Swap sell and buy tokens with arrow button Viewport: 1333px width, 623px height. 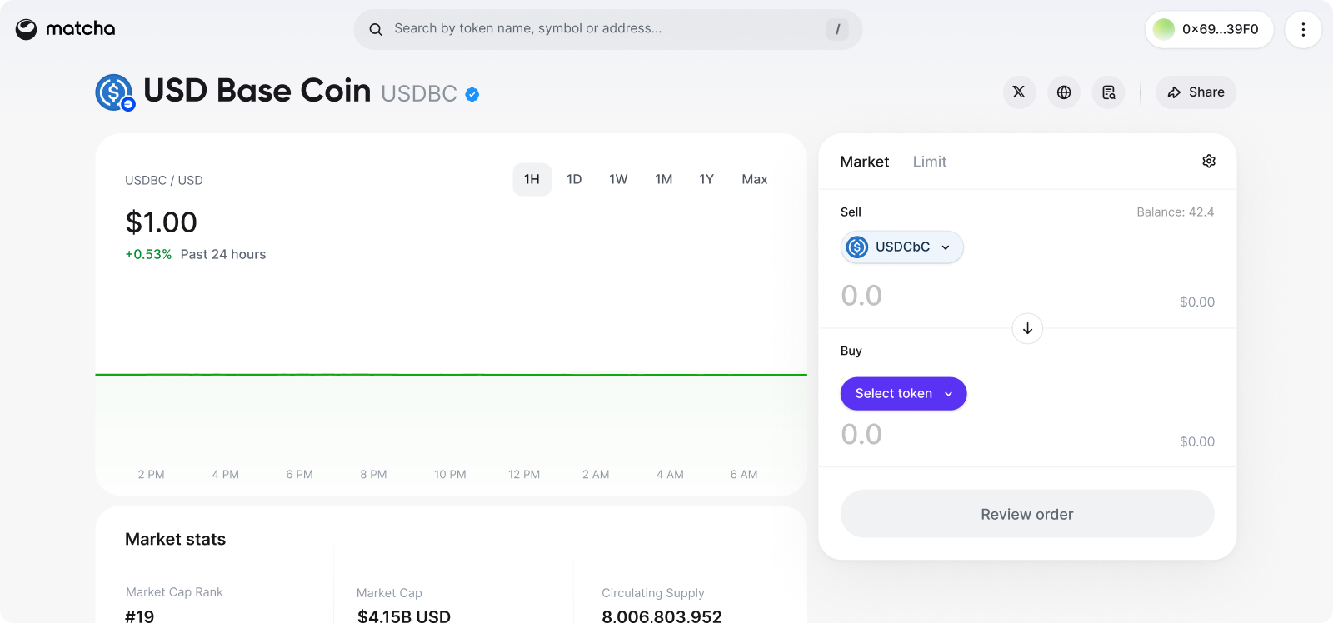coord(1027,328)
